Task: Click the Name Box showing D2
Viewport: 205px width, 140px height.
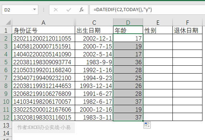Action: tap(20, 10)
